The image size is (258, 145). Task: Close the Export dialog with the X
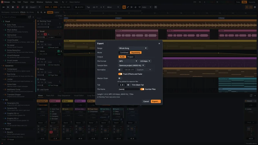point(159,43)
